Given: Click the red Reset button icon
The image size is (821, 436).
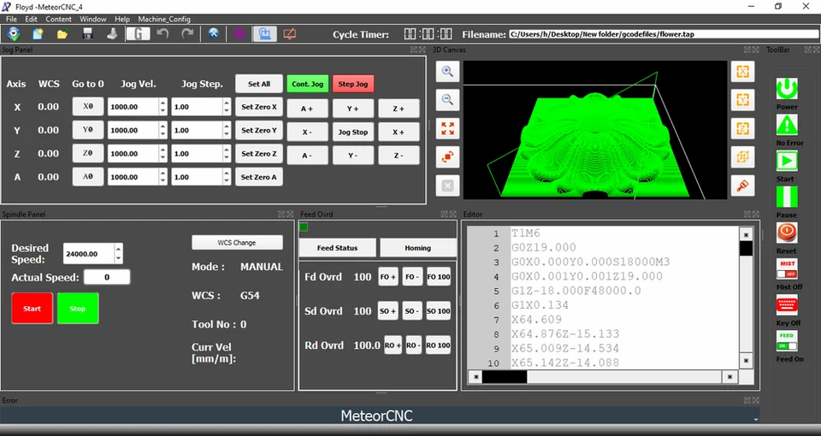Looking at the screenshot, I should click(786, 232).
